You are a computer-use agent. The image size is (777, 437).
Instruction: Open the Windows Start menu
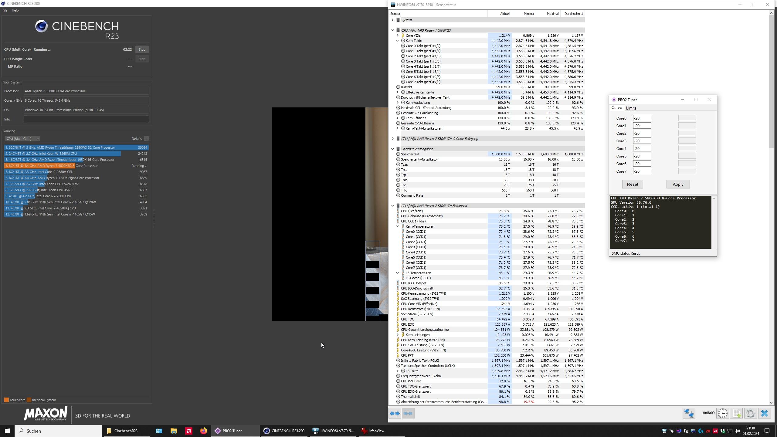pos(7,431)
